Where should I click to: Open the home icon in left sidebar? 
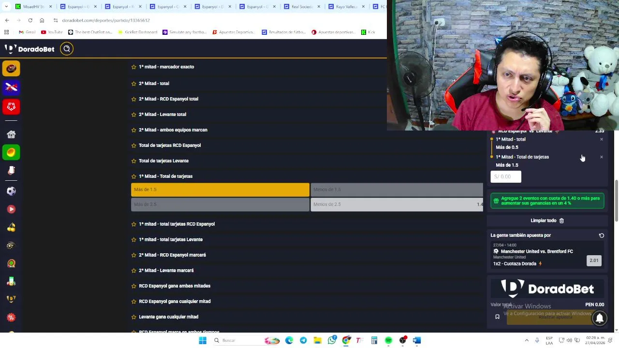[11, 134]
